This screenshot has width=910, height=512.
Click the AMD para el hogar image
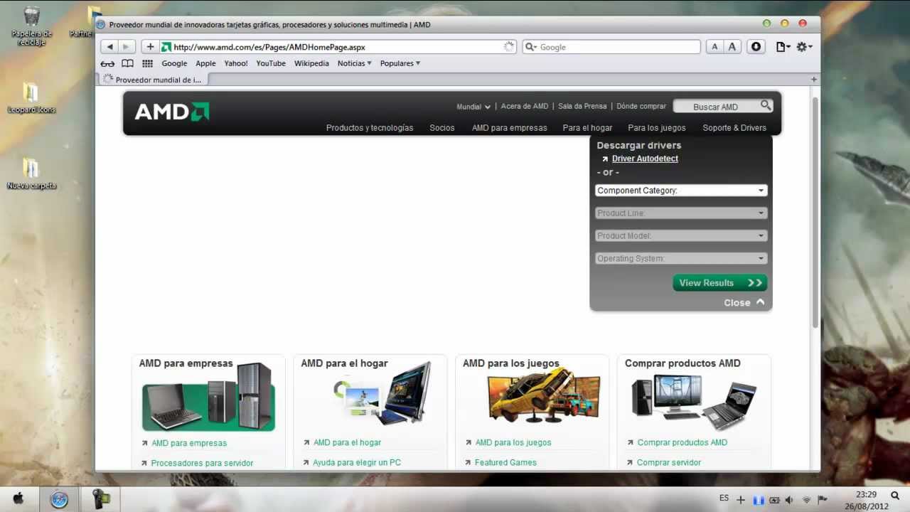(x=382, y=393)
